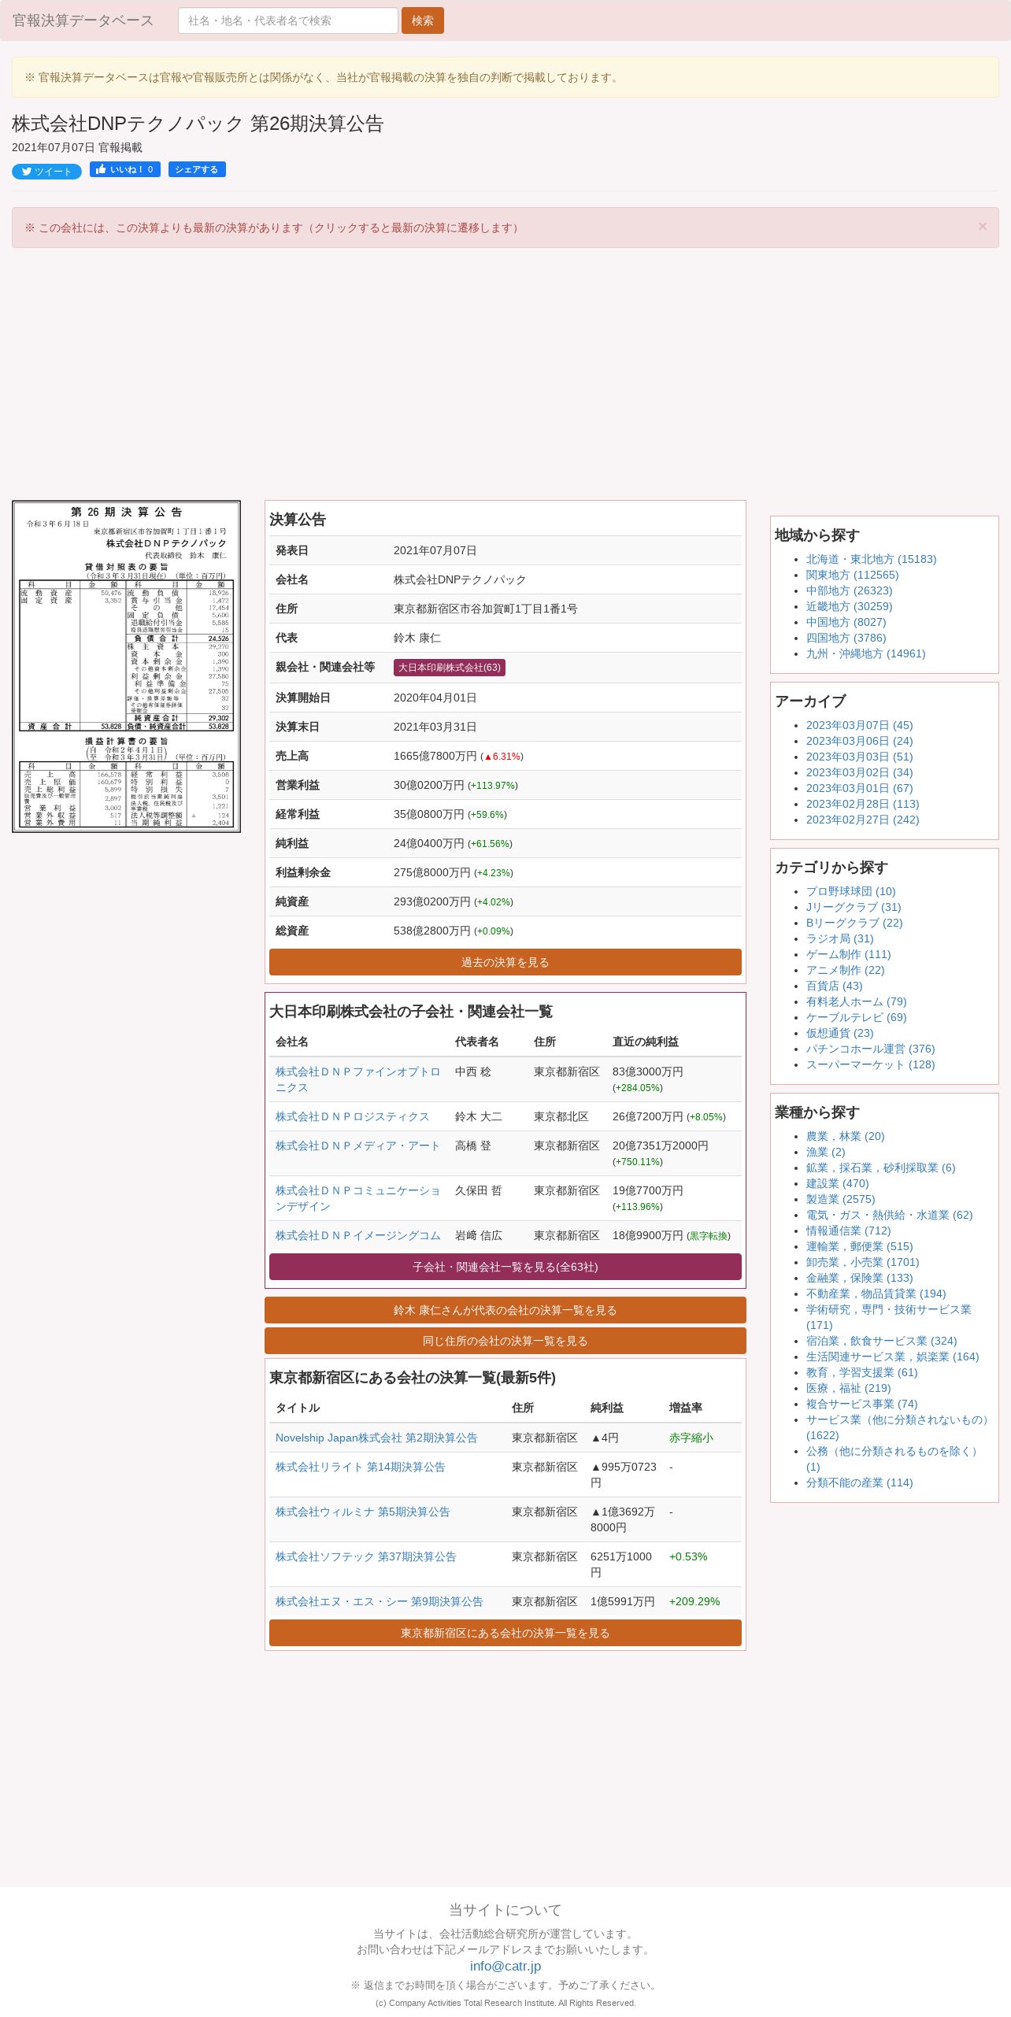Open archive 2023年03月01日 (67)

tap(859, 788)
